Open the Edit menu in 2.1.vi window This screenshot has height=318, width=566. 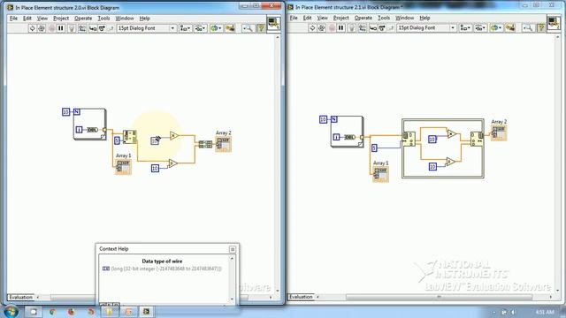coord(307,18)
